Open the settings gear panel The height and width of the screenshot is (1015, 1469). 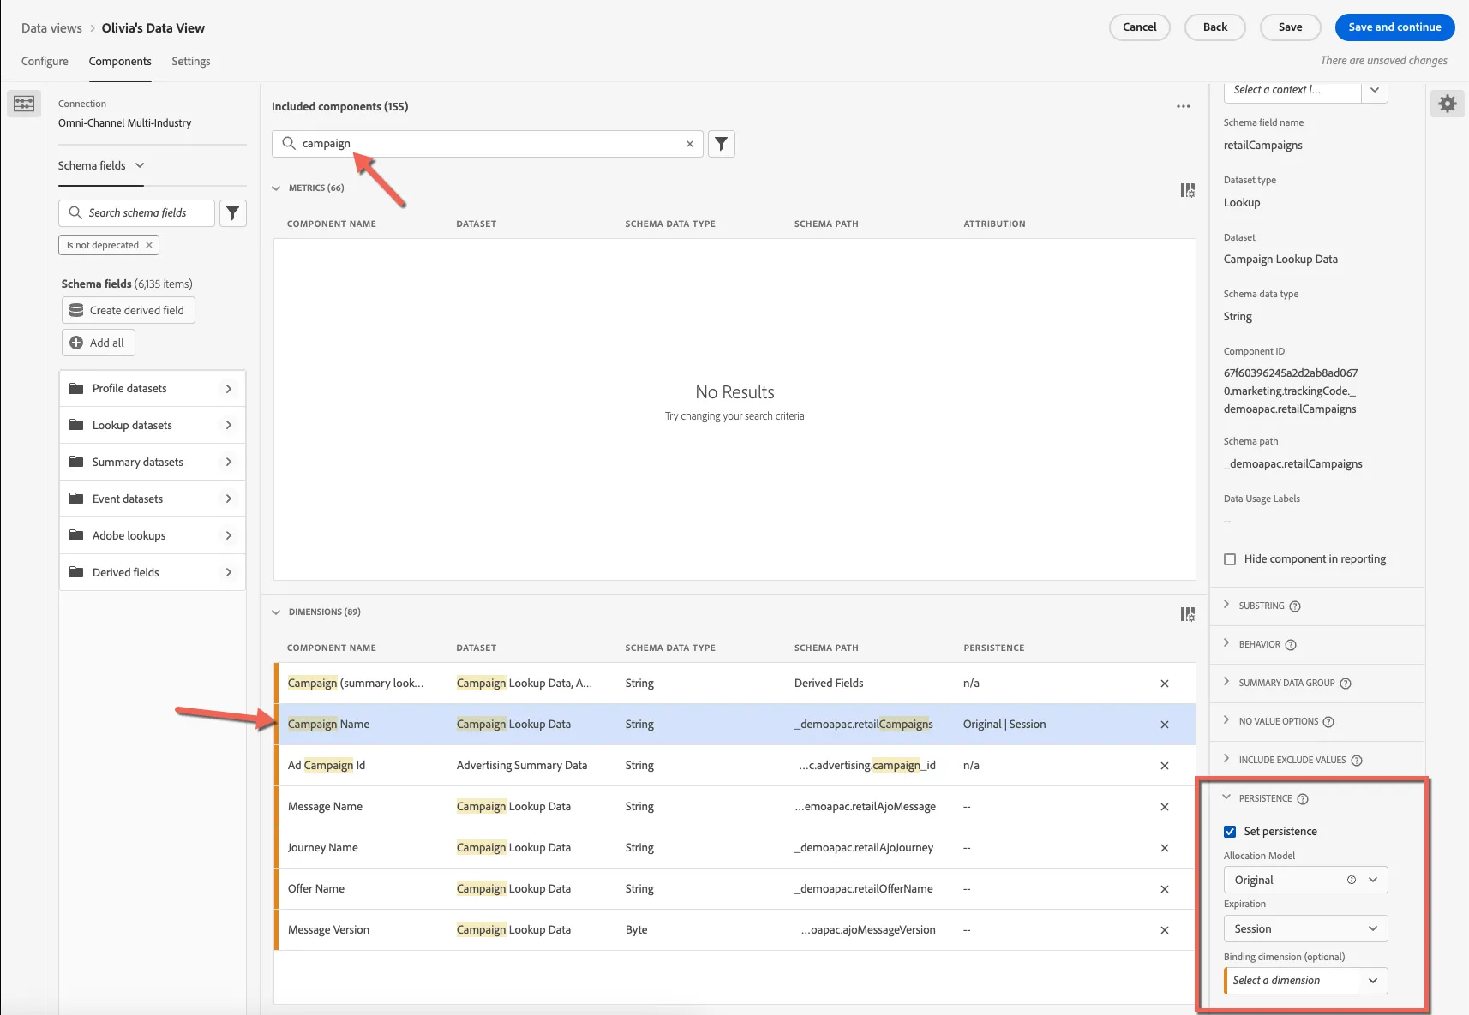1448,104
